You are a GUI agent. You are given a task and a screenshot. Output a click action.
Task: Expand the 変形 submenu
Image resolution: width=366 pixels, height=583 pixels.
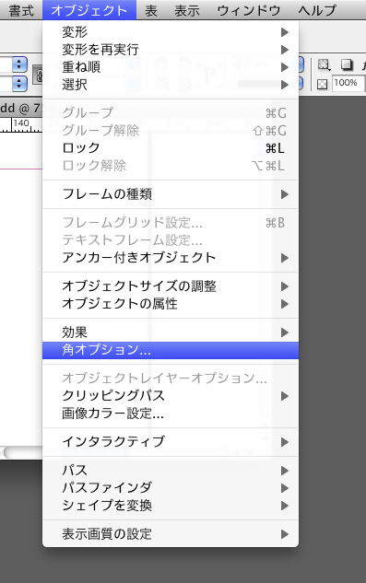tap(171, 32)
